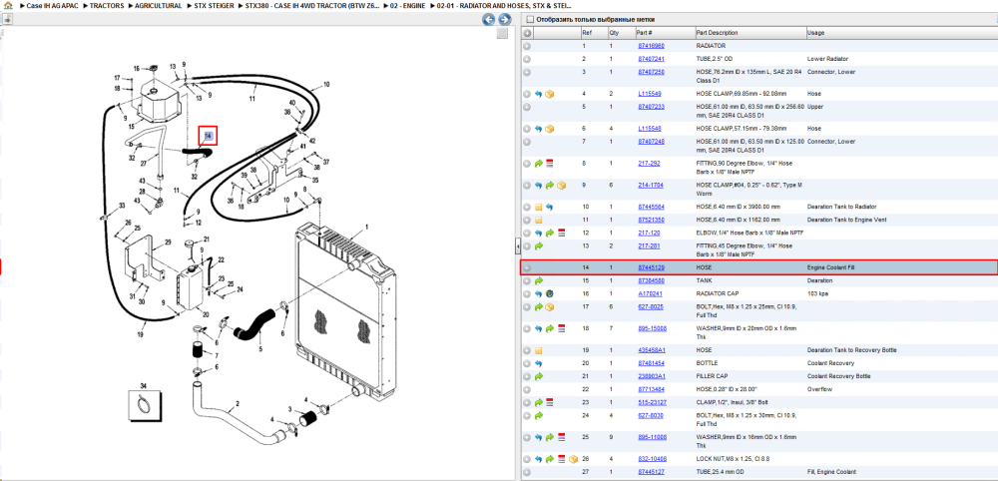The image size is (998, 481).
Task: Click red list icon for part 217-120
Action: (x=561, y=233)
